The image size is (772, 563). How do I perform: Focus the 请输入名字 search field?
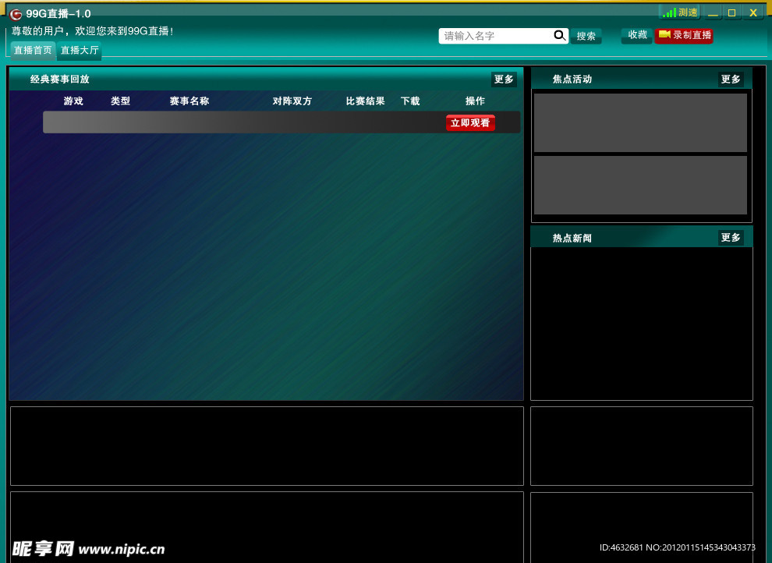pyautogui.click(x=496, y=36)
